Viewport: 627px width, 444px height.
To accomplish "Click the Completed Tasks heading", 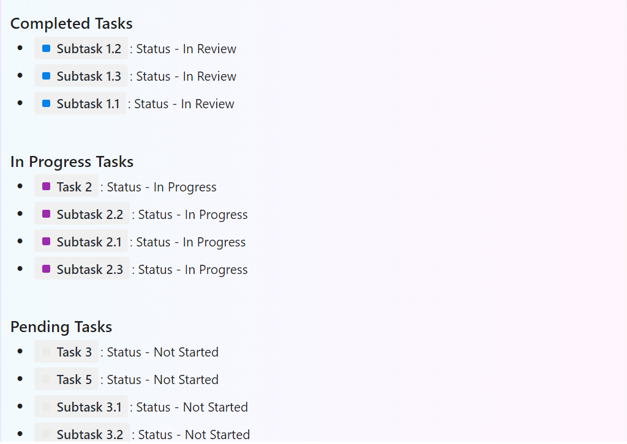I will 72,24.
